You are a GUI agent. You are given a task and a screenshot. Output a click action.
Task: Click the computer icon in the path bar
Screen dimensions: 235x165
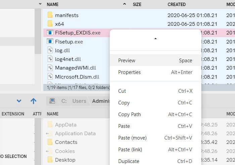click(x=52, y=101)
